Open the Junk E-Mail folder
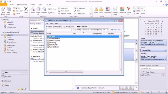The width and height of the screenshot is (168, 94). (10, 45)
